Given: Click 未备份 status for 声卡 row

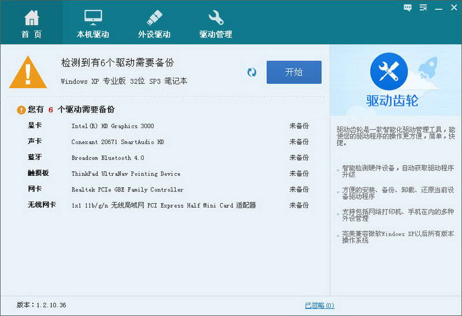Looking at the screenshot, I should (299, 142).
